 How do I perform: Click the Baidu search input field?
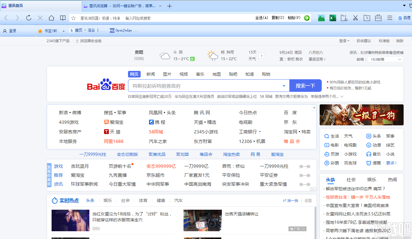pos(205,86)
